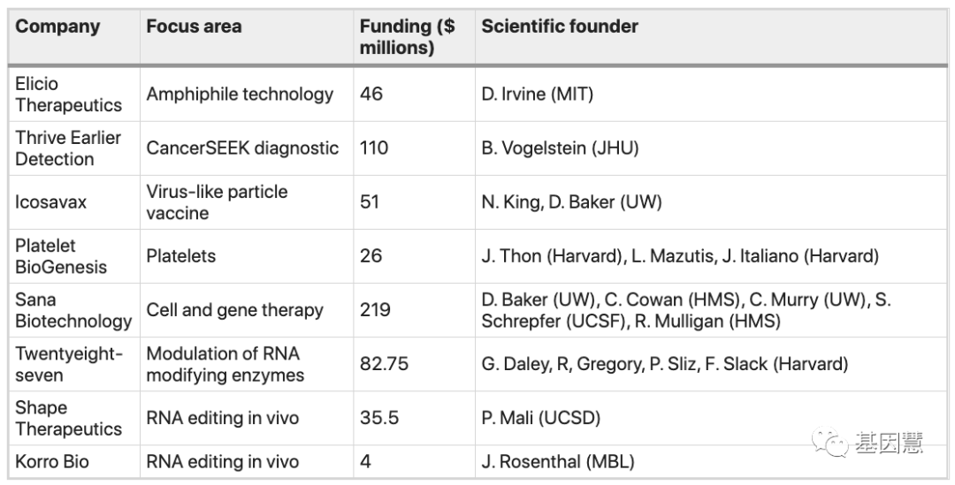Viewport: 955px width, 485px height.
Task: Click the B. Vogelstein (JHU) founder cell
Action: pos(560,148)
